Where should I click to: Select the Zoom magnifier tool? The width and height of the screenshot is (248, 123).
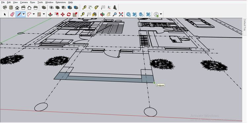(x=115, y=15)
